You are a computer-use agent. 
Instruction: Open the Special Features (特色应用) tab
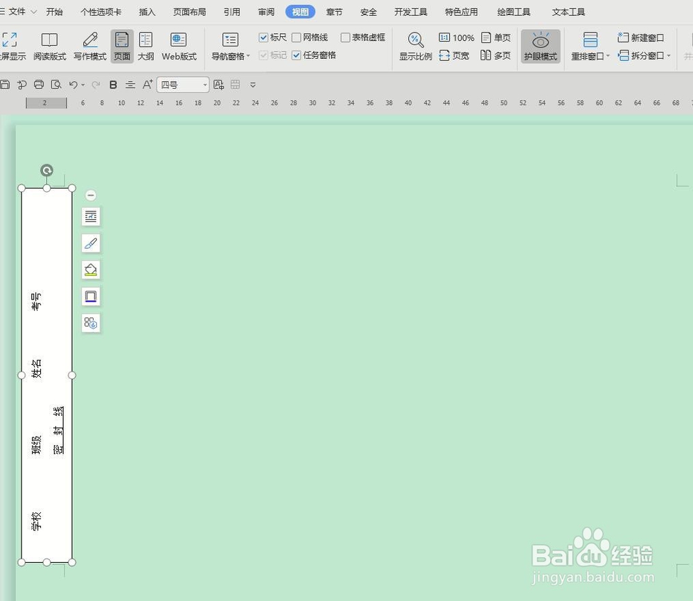(x=461, y=12)
